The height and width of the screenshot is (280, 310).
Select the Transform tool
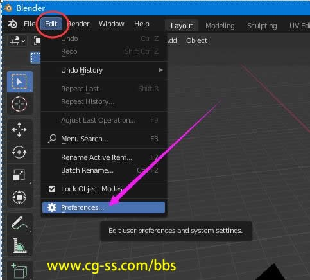(x=19, y=197)
